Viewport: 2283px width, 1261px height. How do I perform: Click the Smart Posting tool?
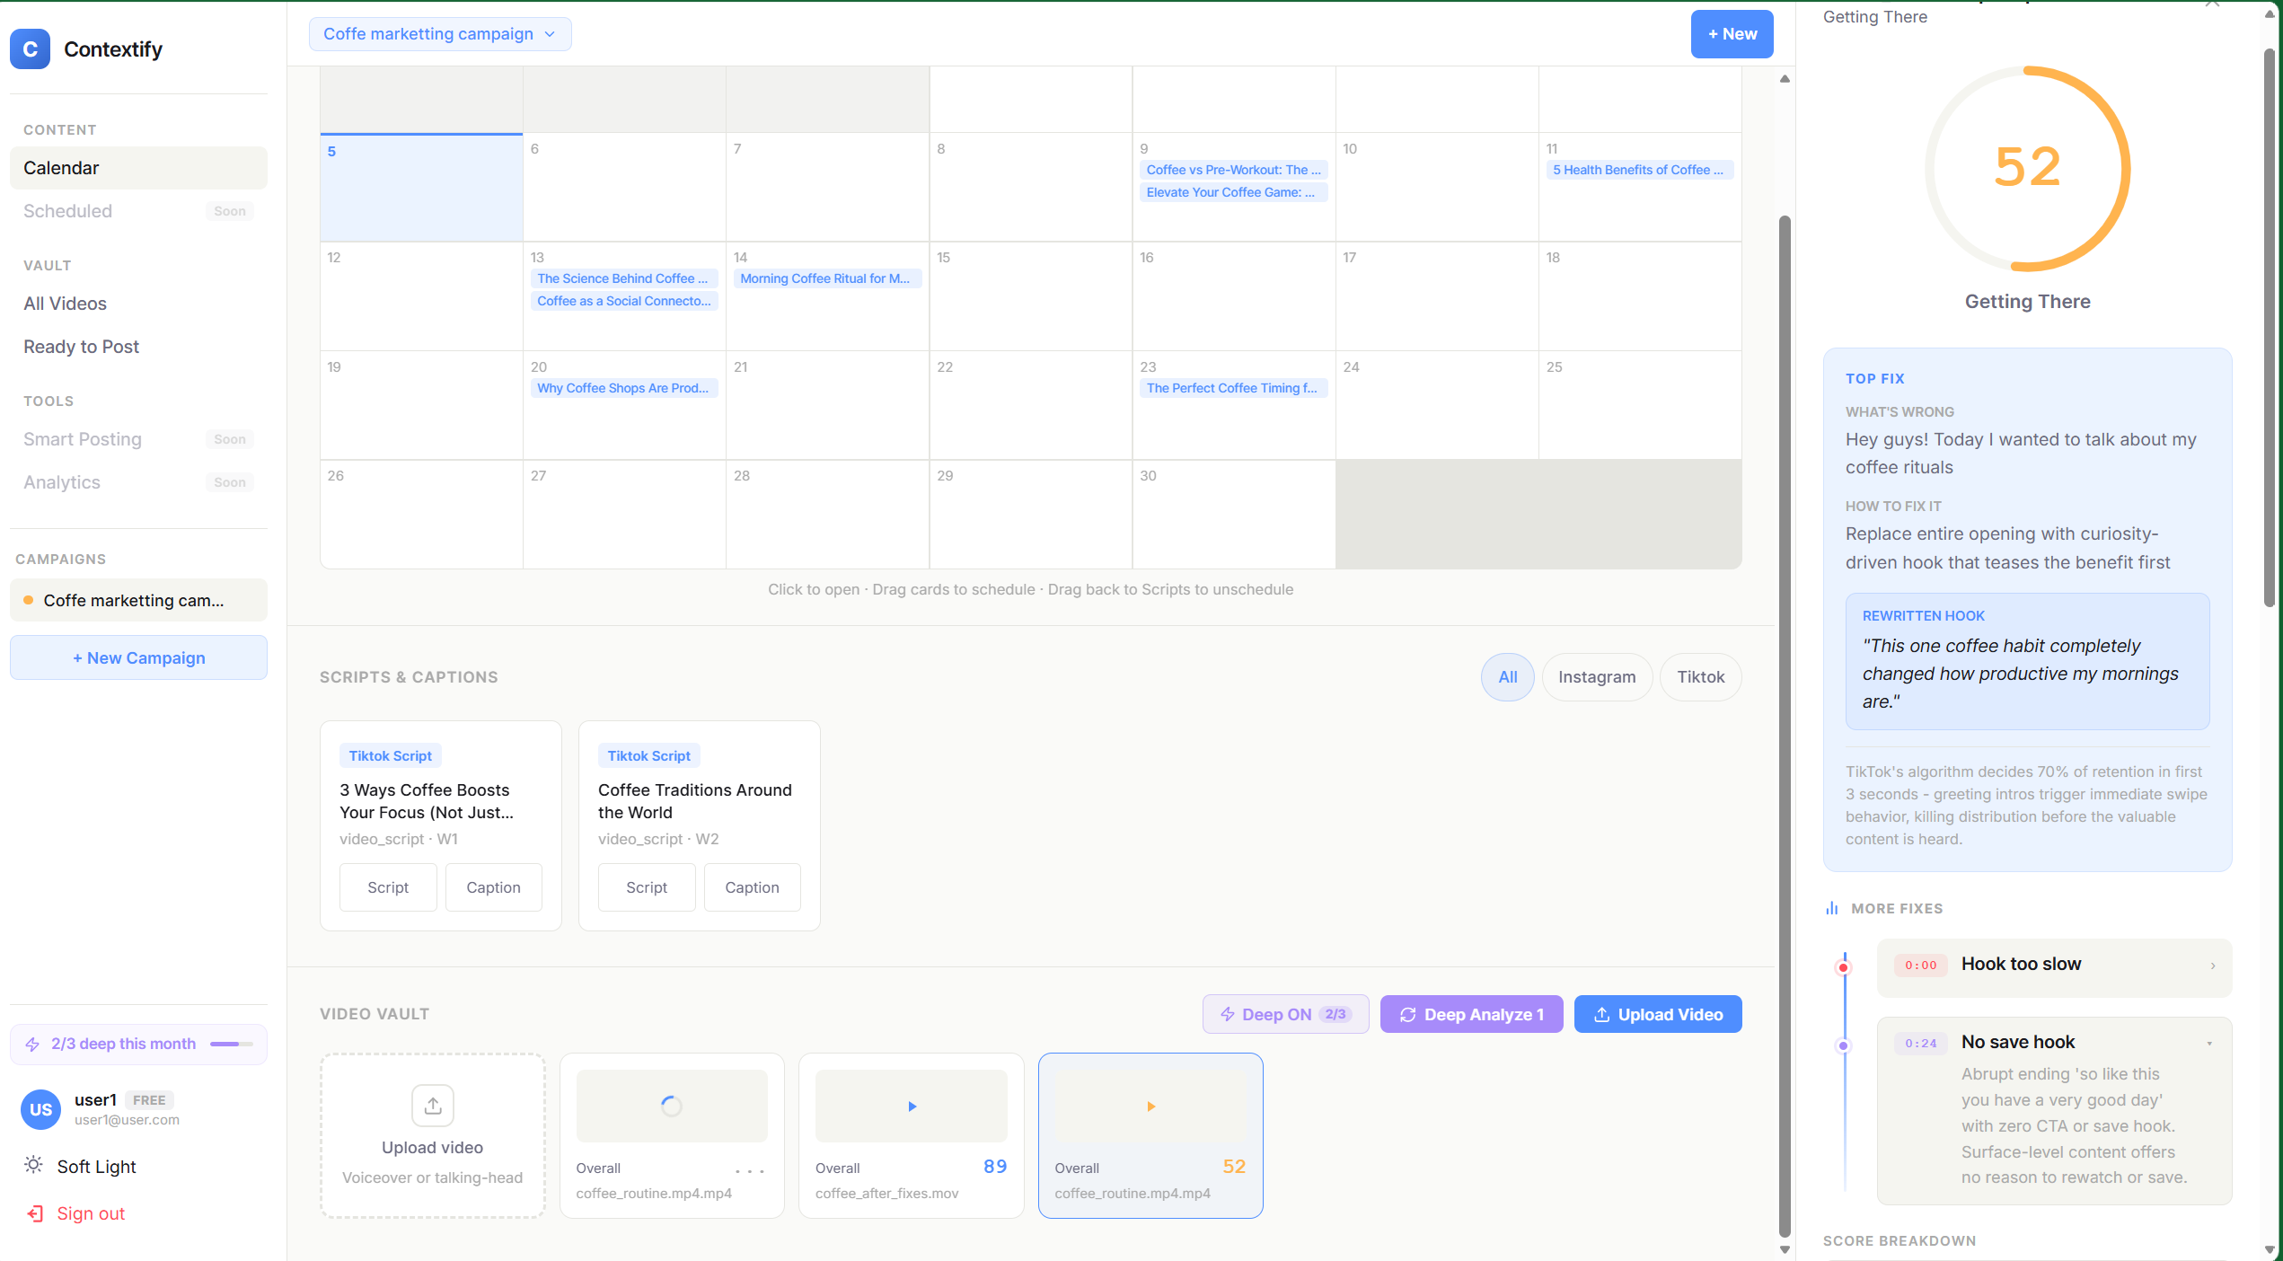[82, 439]
